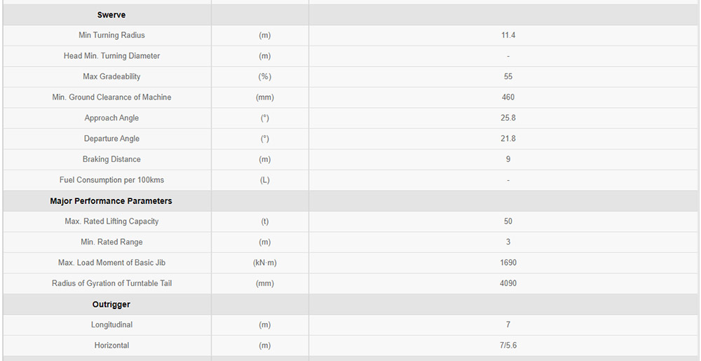
Task: Select Radius of Gyration of Turntable Tail
Action: 111,283
